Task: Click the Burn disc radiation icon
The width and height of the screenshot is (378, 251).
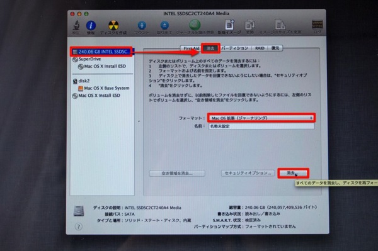Action: pyautogui.click(x=113, y=25)
